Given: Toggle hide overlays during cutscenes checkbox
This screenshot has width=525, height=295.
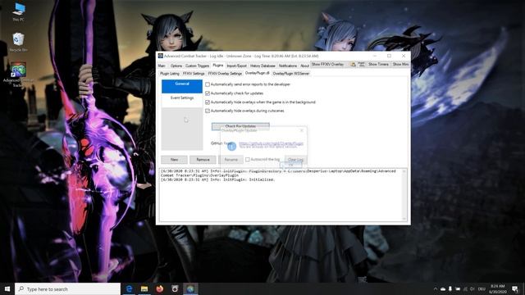Looking at the screenshot, I should pos(208,111).
